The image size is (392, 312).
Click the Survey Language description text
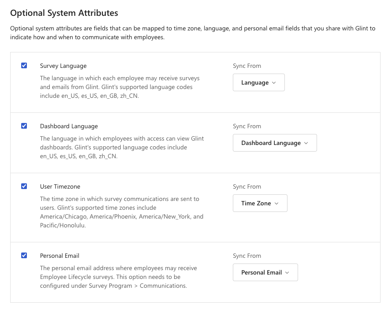click(119, 86)
